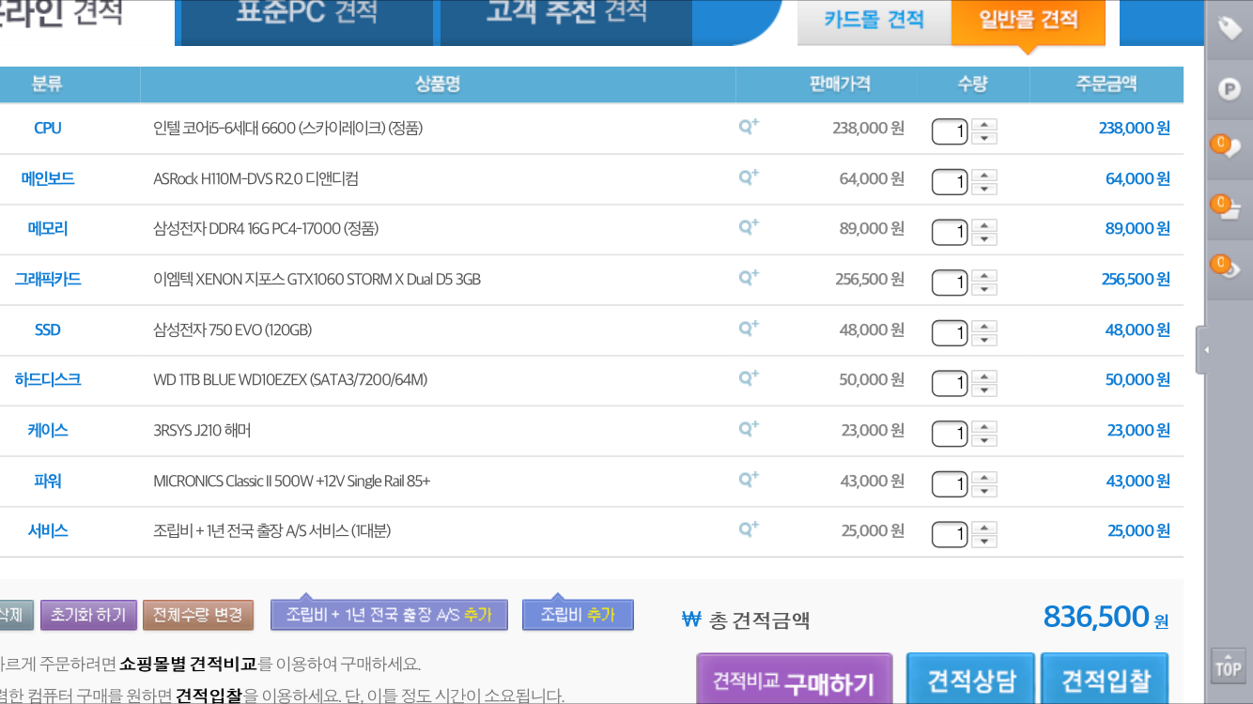Increase SSD quantity with up arrow
The width and height of the screenshot is (1253, 704).
984,327
